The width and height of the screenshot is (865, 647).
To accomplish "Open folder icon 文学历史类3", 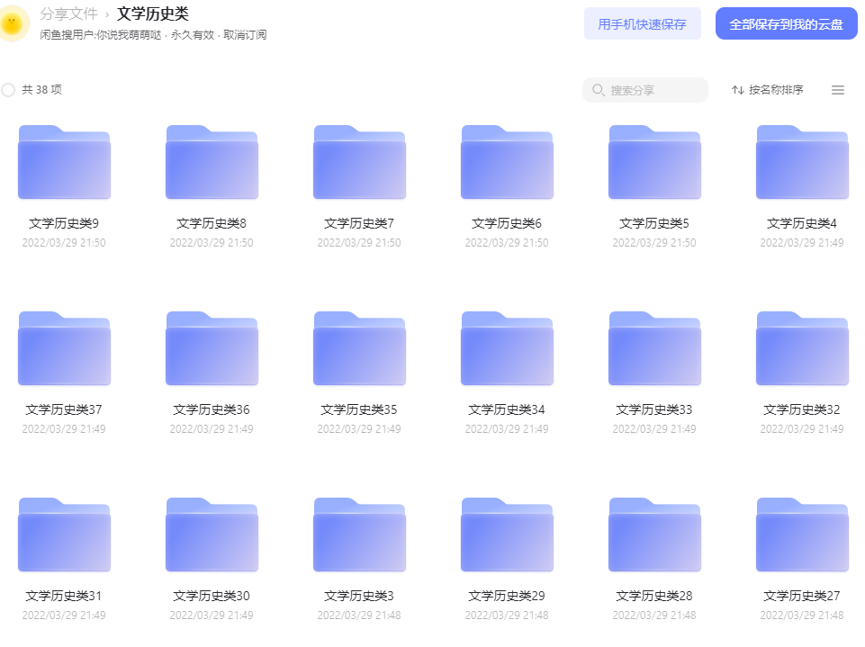I will [x=359, y=535].
